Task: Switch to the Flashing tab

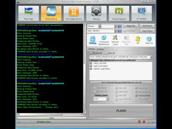Action: (91, 49)
